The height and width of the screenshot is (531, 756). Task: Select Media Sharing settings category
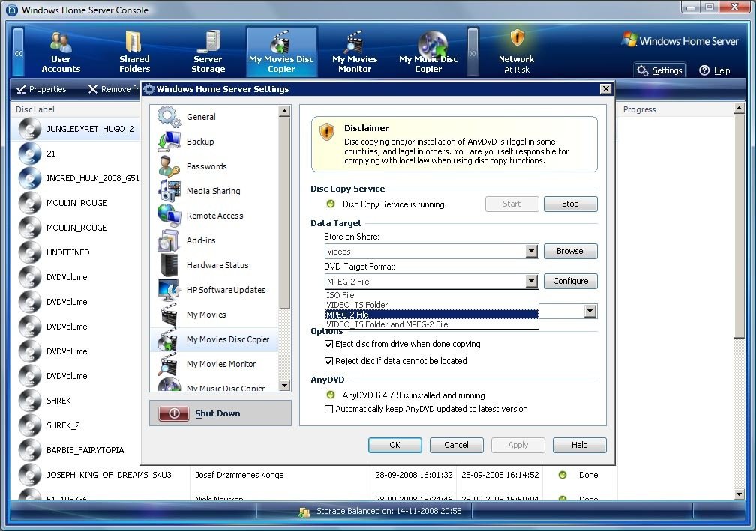214,191
